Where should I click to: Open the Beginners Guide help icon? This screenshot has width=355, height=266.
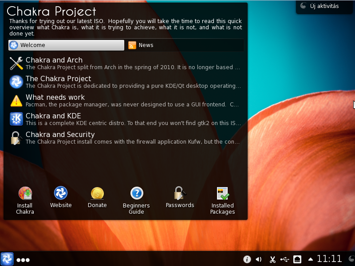click(137, 193)
